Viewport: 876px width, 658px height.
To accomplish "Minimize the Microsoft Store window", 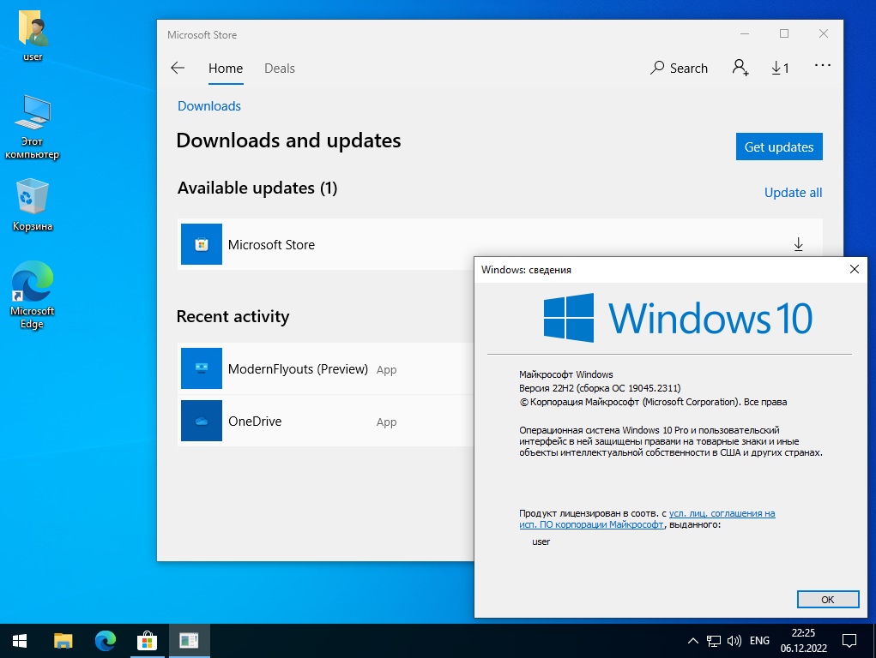I will pos(744,34).
